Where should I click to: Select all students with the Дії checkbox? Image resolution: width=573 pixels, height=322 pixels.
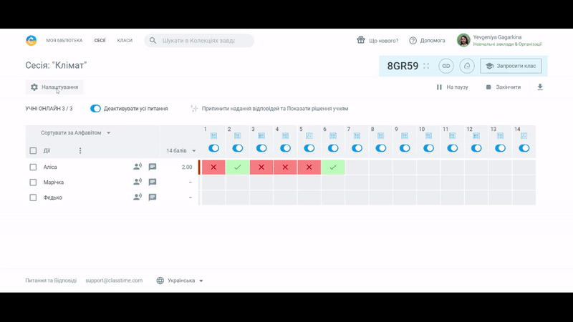pos(33,151)
